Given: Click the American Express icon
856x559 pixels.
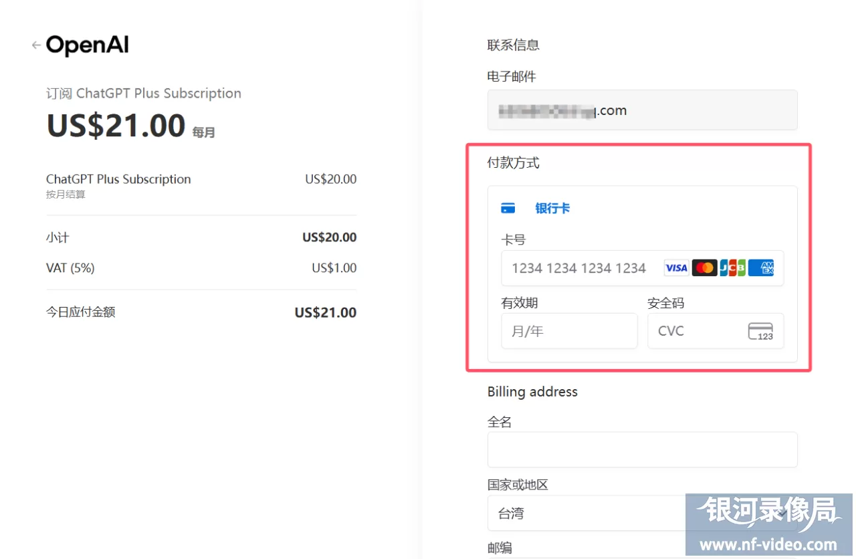Looking at the screenshot, I should pyautogui.click(x=761, y=267).
